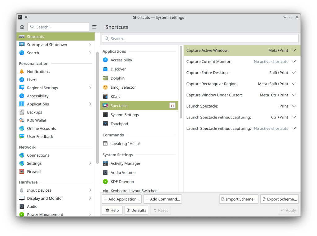Select the Discover application icon
The width and height of the screenshot is (317, 236).
tap(105, 69)
